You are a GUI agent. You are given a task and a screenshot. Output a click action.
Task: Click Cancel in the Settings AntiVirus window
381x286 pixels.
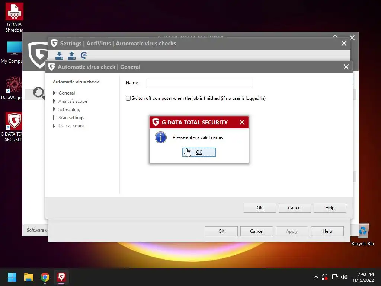pyautogui.click(x=257, y=231)
